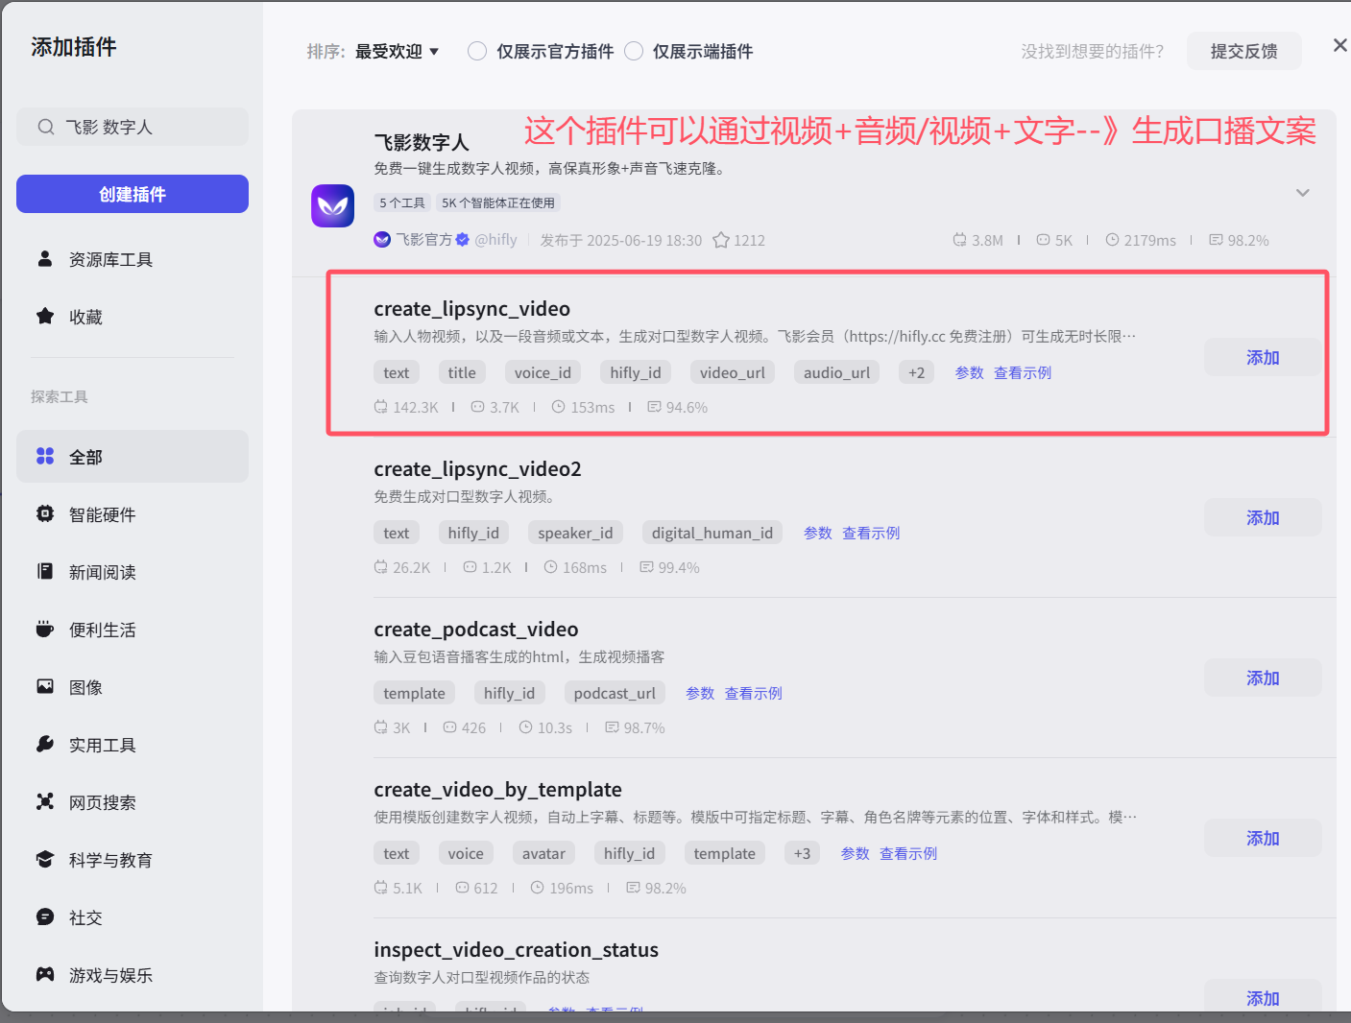
Task: Click the inspect_video_creation_status title
Action: (516, 950)
